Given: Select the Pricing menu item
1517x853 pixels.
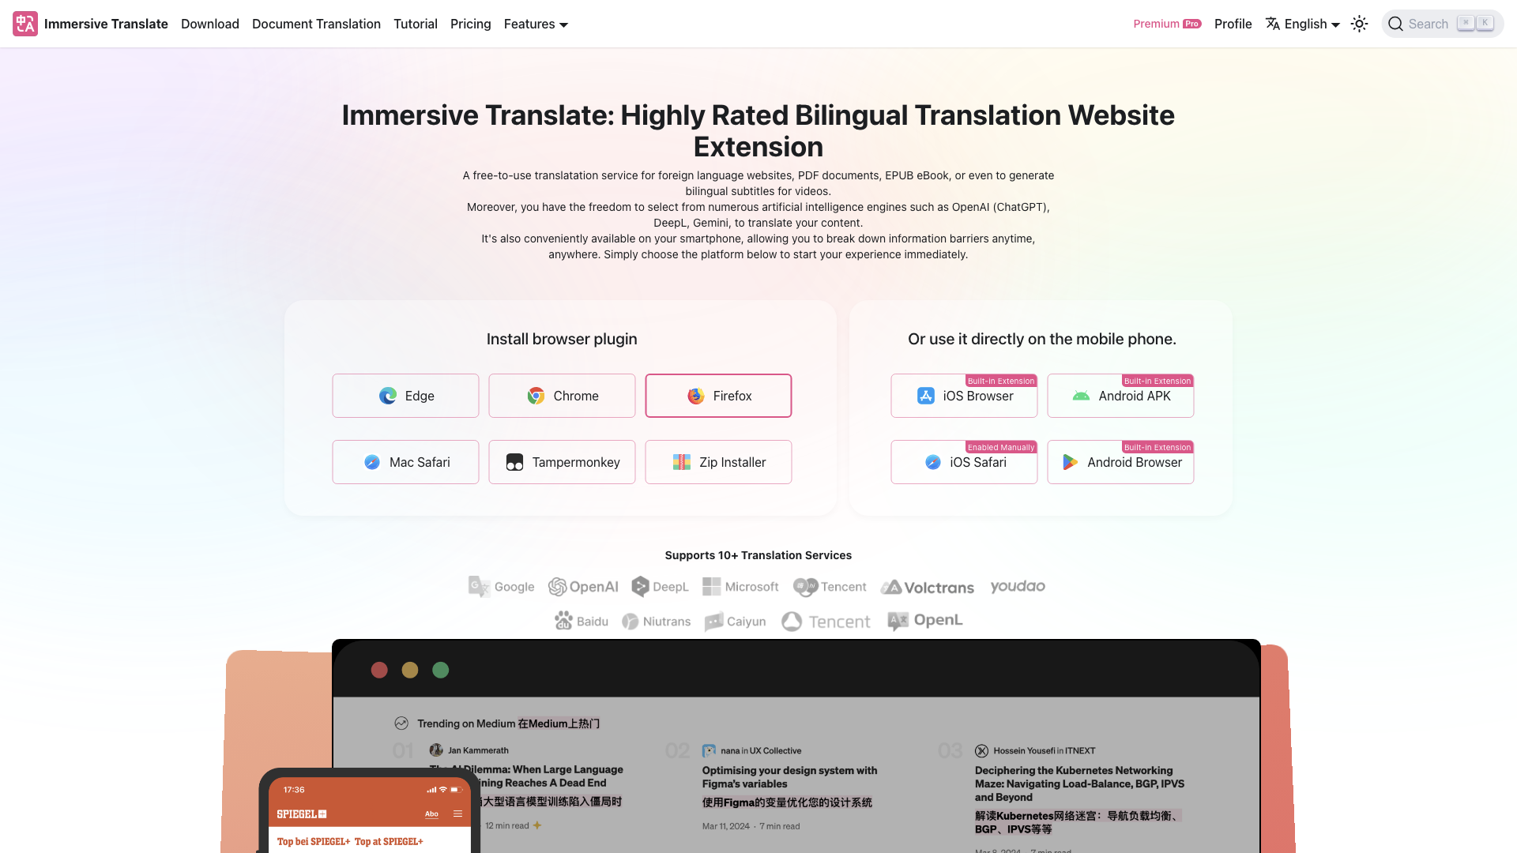Looking at the screenshot, I should click(x=471, y=23).
